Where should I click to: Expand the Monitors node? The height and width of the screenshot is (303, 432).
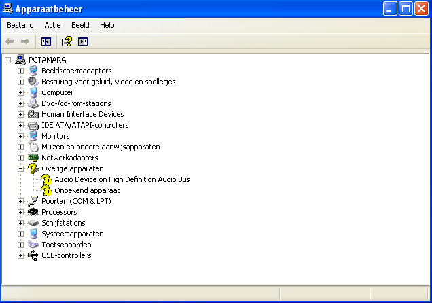20,136
